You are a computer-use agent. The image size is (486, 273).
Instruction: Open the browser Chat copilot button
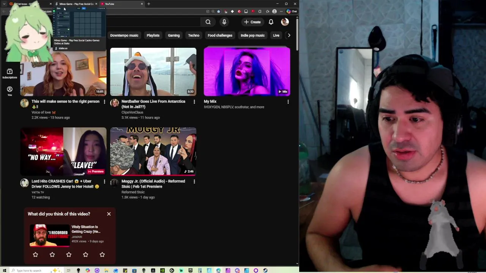(x=292, y=11)
